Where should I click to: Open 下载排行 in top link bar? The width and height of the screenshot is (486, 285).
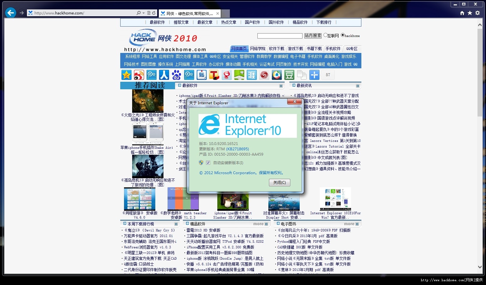pos(324,23)
